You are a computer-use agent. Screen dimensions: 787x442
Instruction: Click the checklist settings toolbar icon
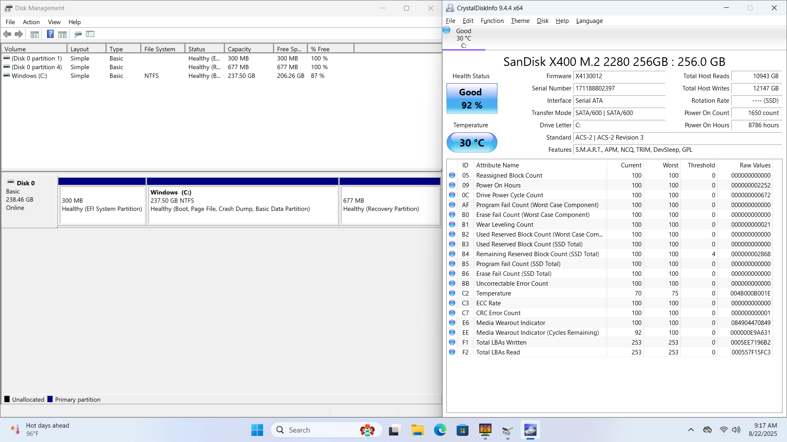pyautogui.click(x=90, y=34)
